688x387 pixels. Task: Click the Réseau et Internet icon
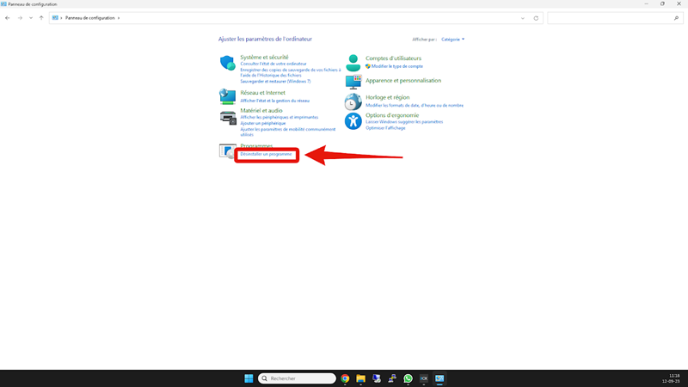[x=228, y=95]
